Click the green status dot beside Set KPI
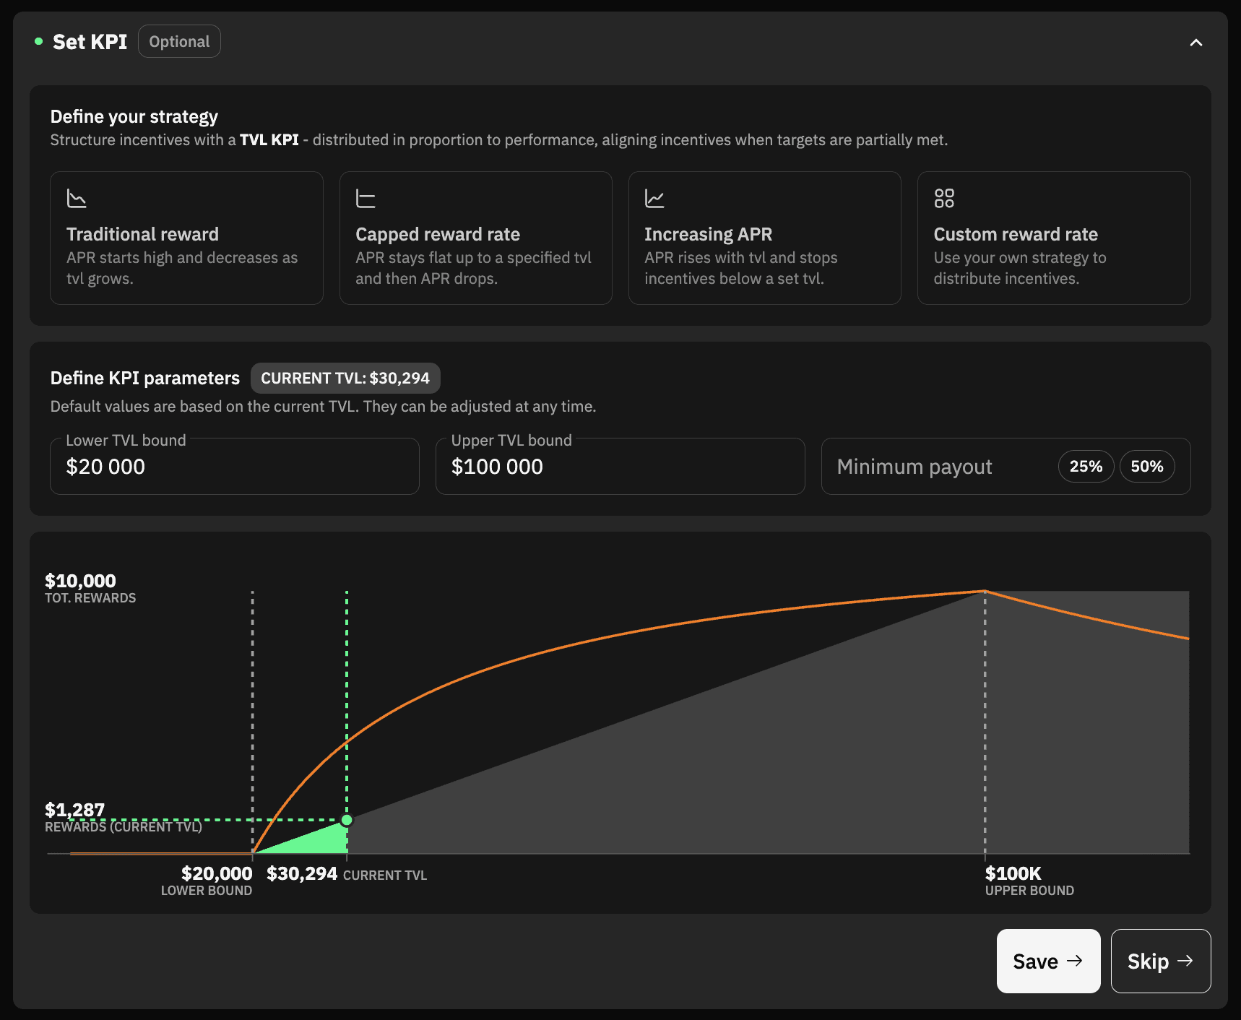This screenshot has height=1020, width=1241. (38, 41)
